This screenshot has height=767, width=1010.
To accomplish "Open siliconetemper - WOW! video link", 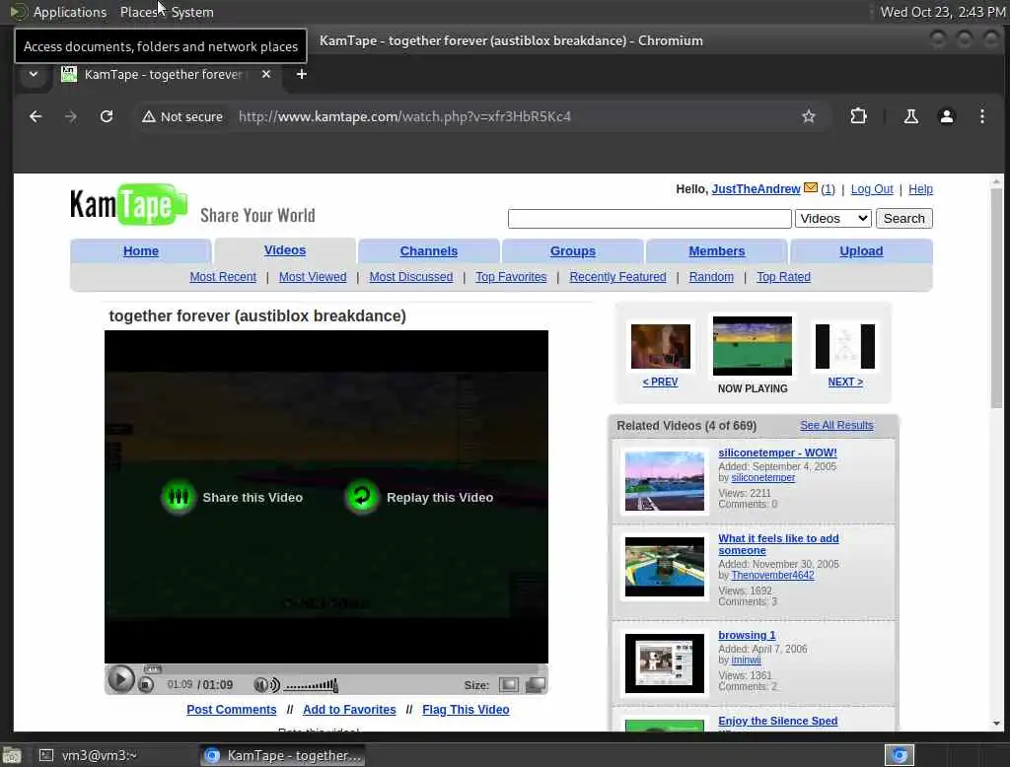I will (x=777, y=453).
